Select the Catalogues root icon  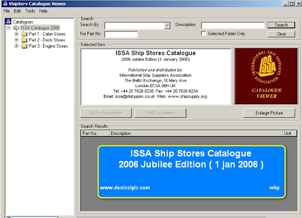[8, 21]
